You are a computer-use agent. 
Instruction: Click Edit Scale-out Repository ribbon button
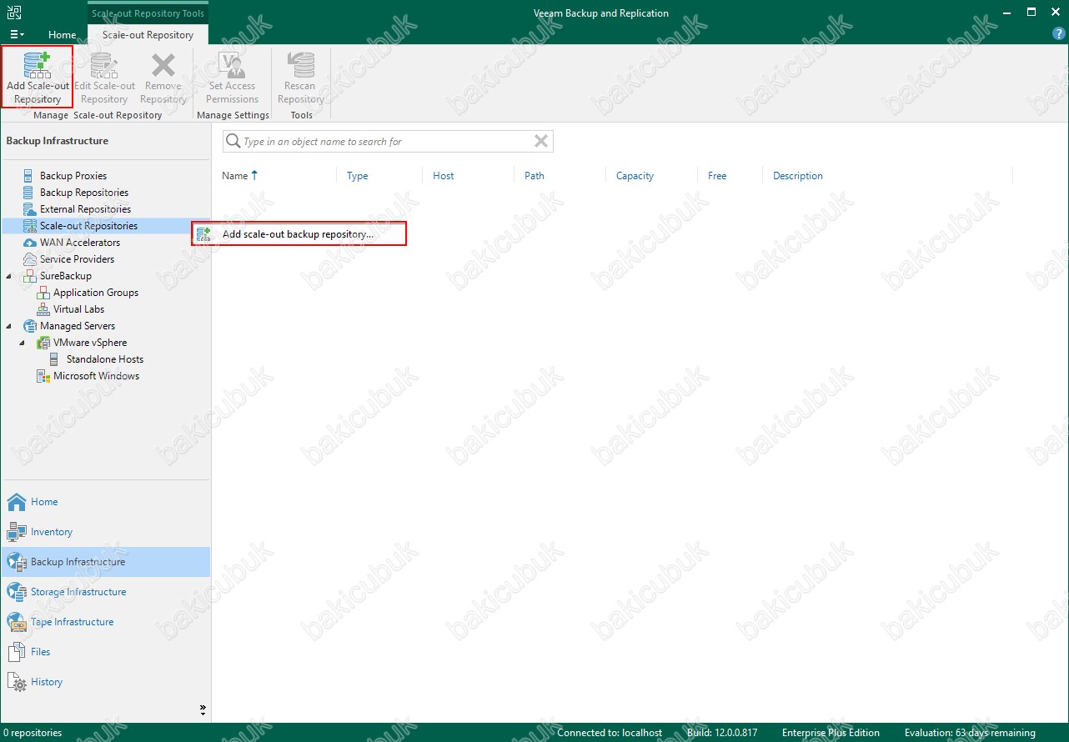tap(104, 77)
